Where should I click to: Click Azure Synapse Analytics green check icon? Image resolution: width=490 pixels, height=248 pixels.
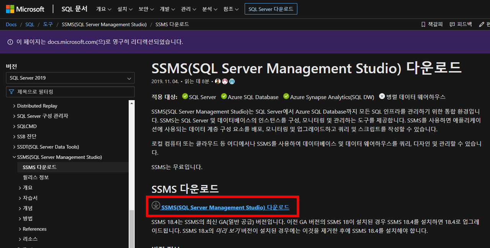(286, 96)
